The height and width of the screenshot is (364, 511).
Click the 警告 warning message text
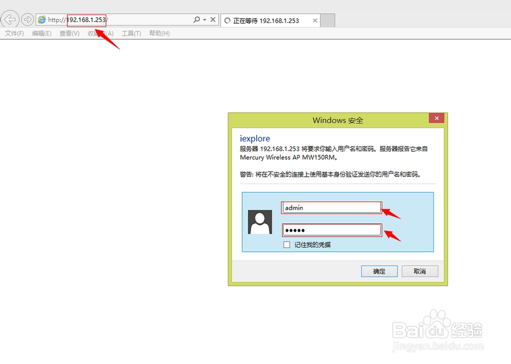pyautogui.click(x=331, y=175)
